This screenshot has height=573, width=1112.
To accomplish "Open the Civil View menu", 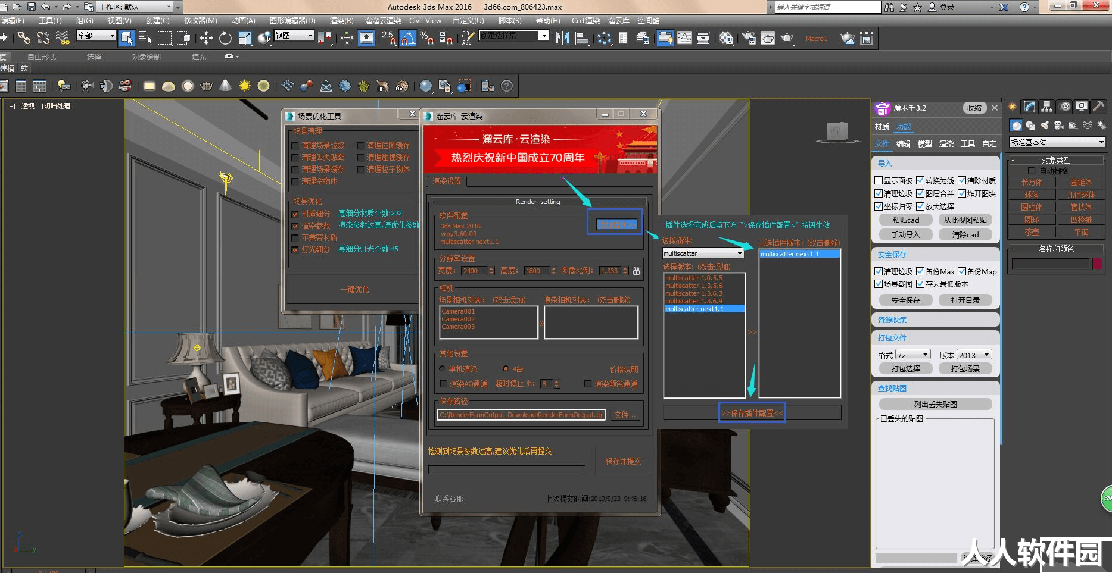I will pyautogui.click(x=425, y=20).
